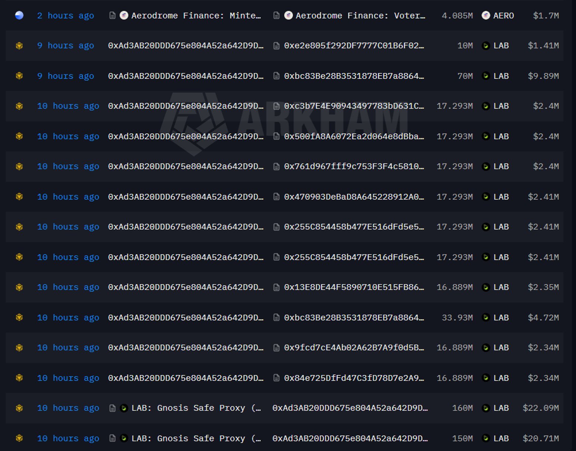The height and width of the screenshot is (451, 576).
Task: Click the BNB chain icon in the $20.71M row
Action: 19,438
